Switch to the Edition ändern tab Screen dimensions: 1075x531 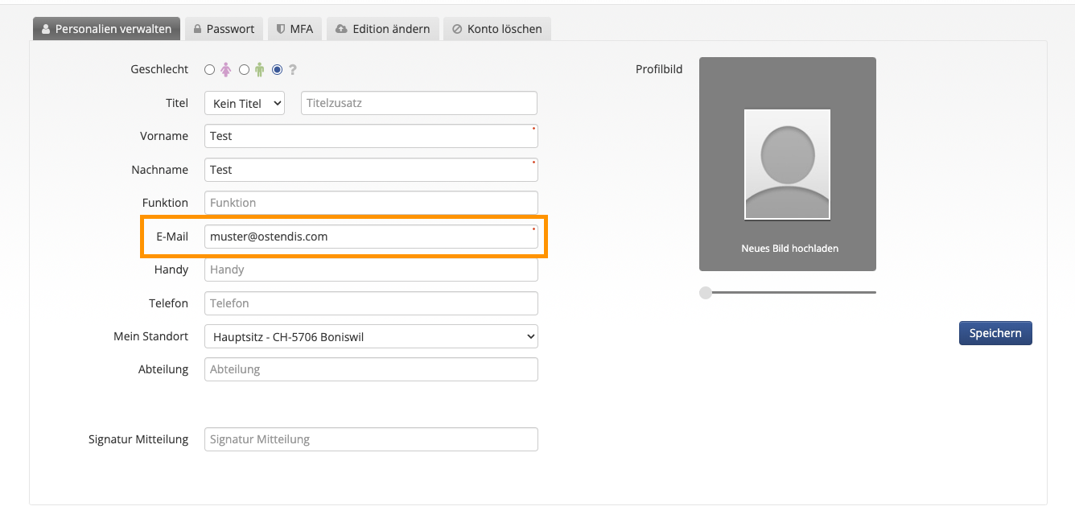[383, 29]
